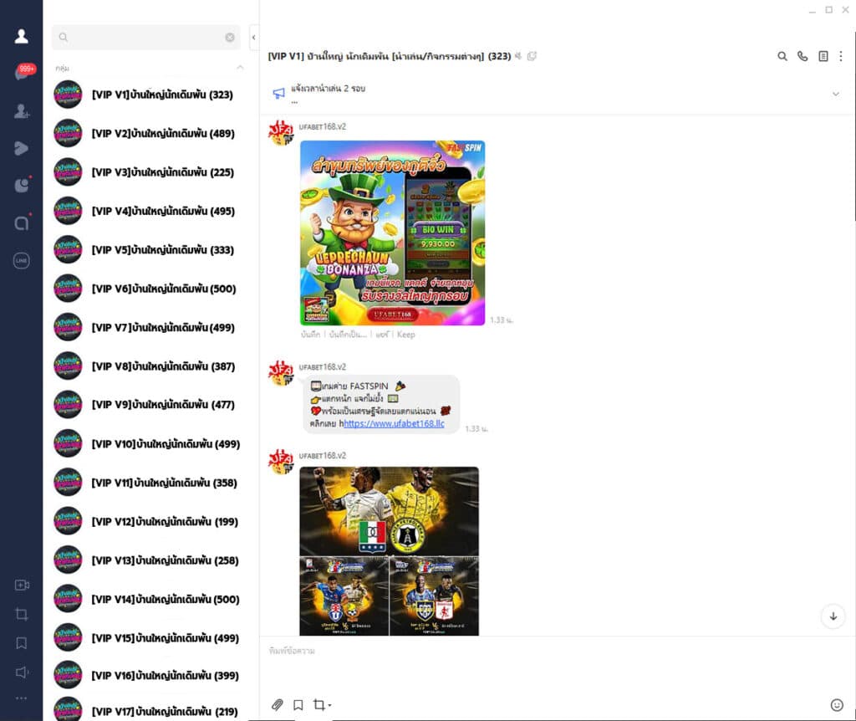Image resolution: width=856 pixels, height=721 pixels.
Task: Click the chat area vertical scrollbar
Action: coord(854,125)
